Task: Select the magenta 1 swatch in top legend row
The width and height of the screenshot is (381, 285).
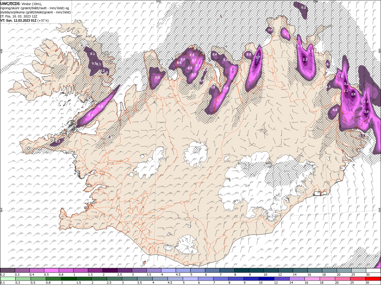Action: coord(81,270)
